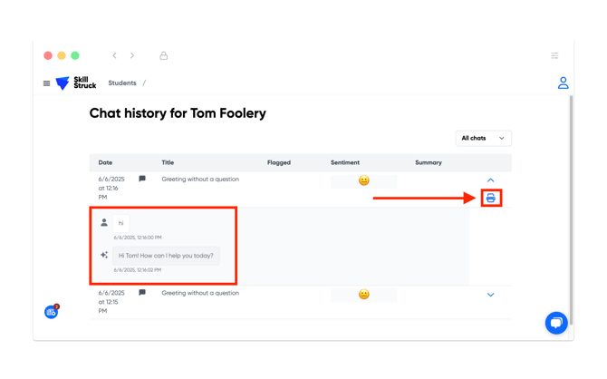607x379 pixels.
Task: Click the chat bubble icon for 12:15 PM row
Action: 142,293
